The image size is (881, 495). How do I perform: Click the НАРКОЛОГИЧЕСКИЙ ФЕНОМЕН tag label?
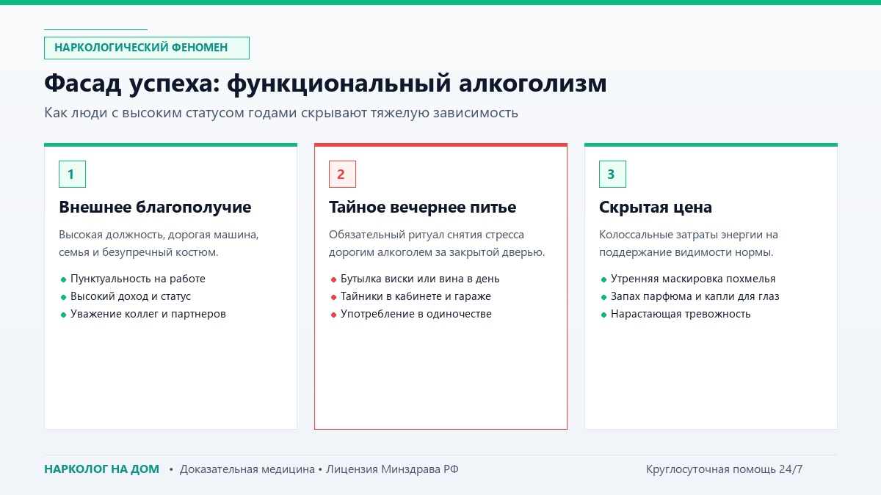click(147, 48)
